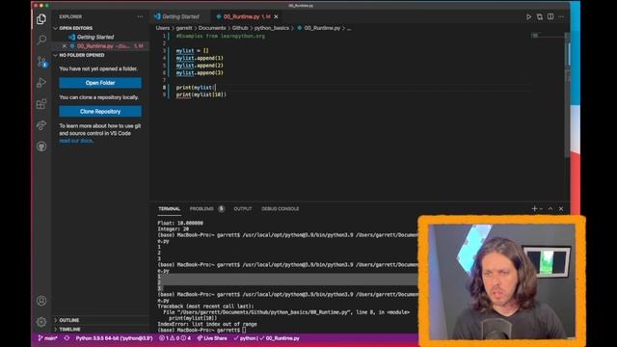
Task: Switch to the Debug Console tab
Action: tap(281, 209)
